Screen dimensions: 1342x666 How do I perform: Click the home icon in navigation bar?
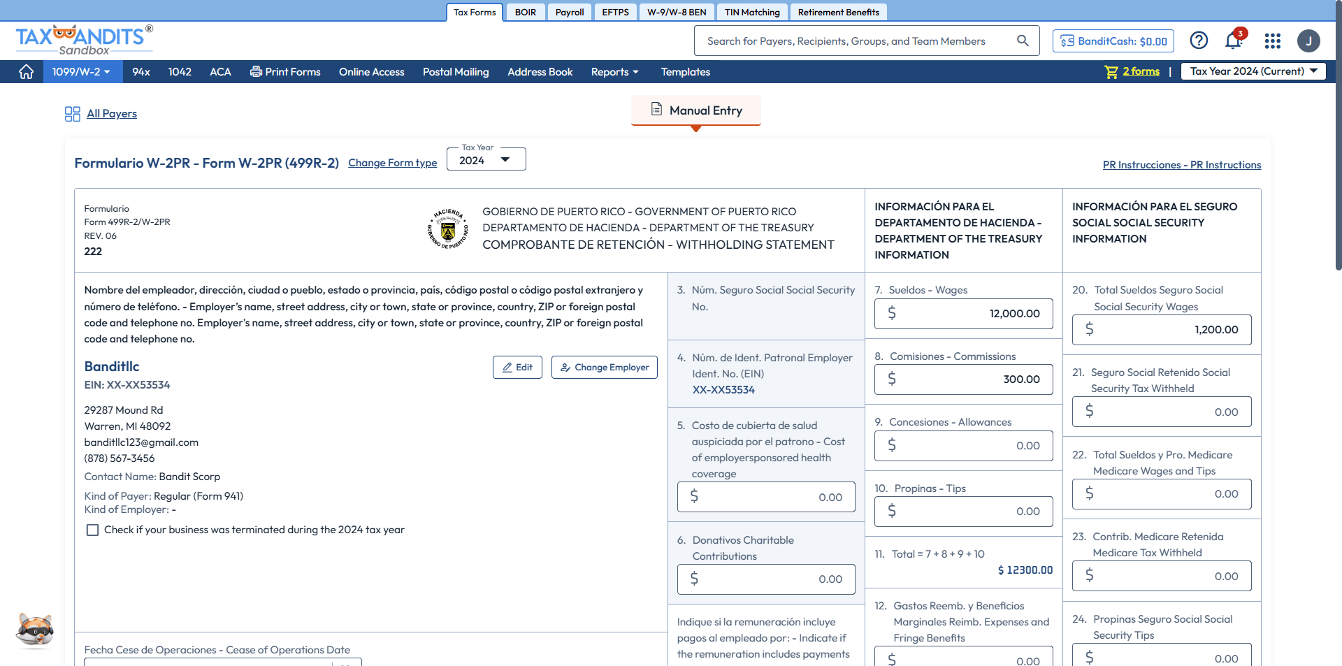click(x=26, y=72)
